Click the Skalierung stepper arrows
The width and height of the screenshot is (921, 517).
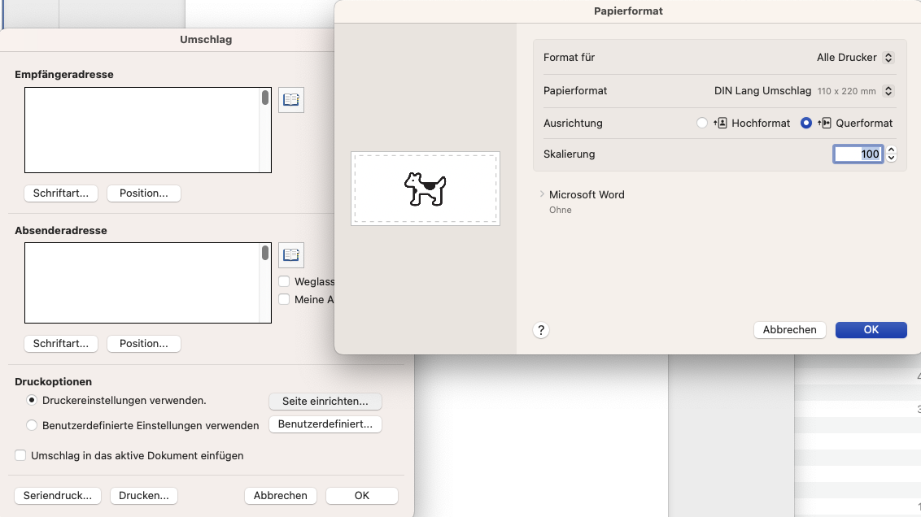click(891, 154)
